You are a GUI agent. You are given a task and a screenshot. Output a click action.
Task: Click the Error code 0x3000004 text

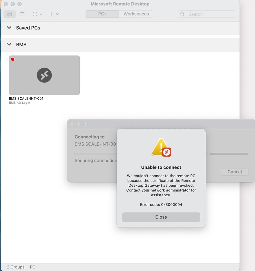(161, 205)
